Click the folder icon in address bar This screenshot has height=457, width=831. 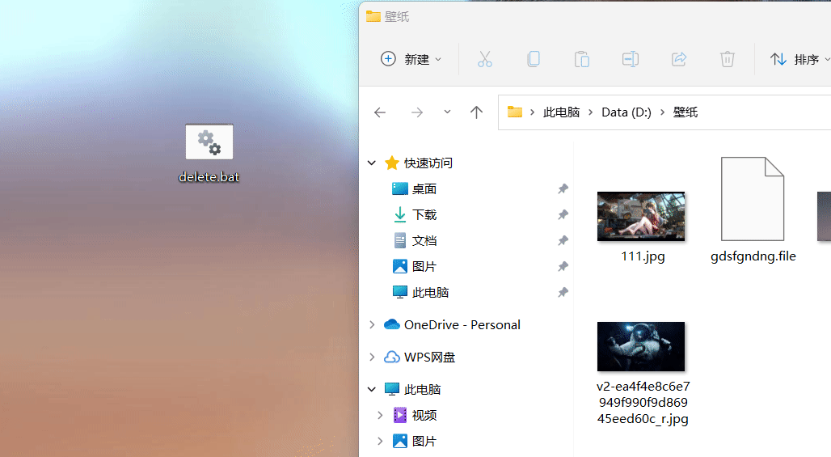pos(515,112)
